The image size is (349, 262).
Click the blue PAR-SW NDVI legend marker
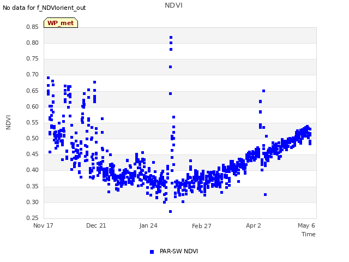click(x=152, y=252)
